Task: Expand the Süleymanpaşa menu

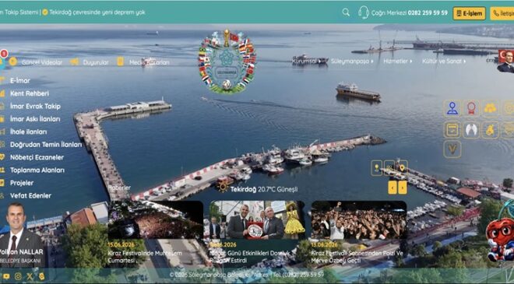Action: coord(352,61)
